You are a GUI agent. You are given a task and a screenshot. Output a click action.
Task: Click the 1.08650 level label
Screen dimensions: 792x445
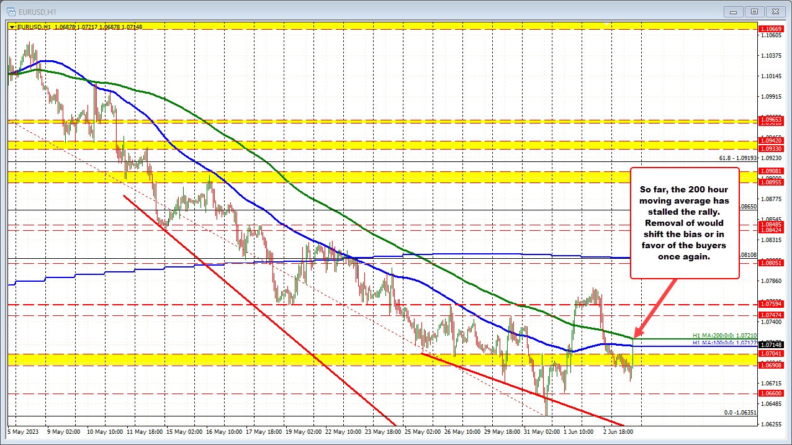[748, 206]
